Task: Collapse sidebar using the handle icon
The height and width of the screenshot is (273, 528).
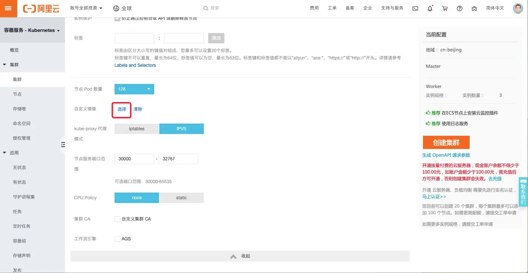Action: coord(63,145)
